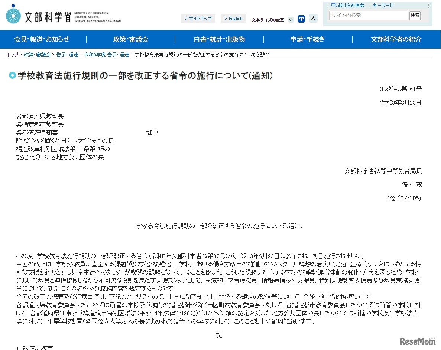The width and height of the screenshot is (441, 350).
Task: Select 中 medium text size option
Action: click(301, 19)
